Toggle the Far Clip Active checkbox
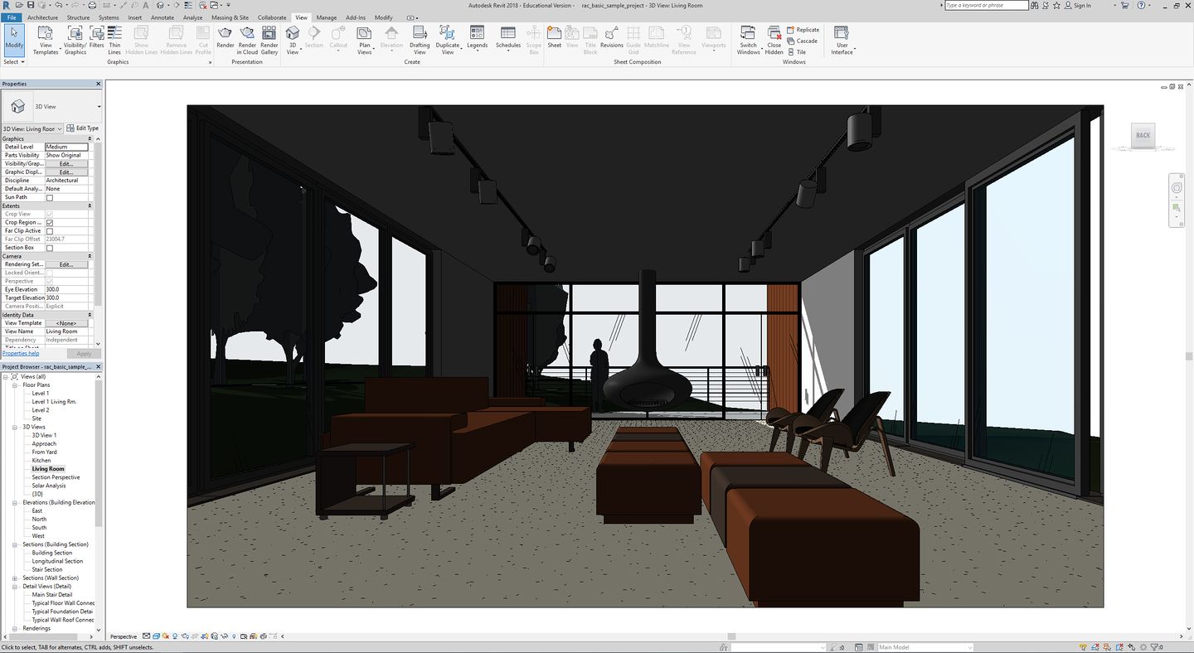The image size is (1194, 653). (x=50, y=231)
